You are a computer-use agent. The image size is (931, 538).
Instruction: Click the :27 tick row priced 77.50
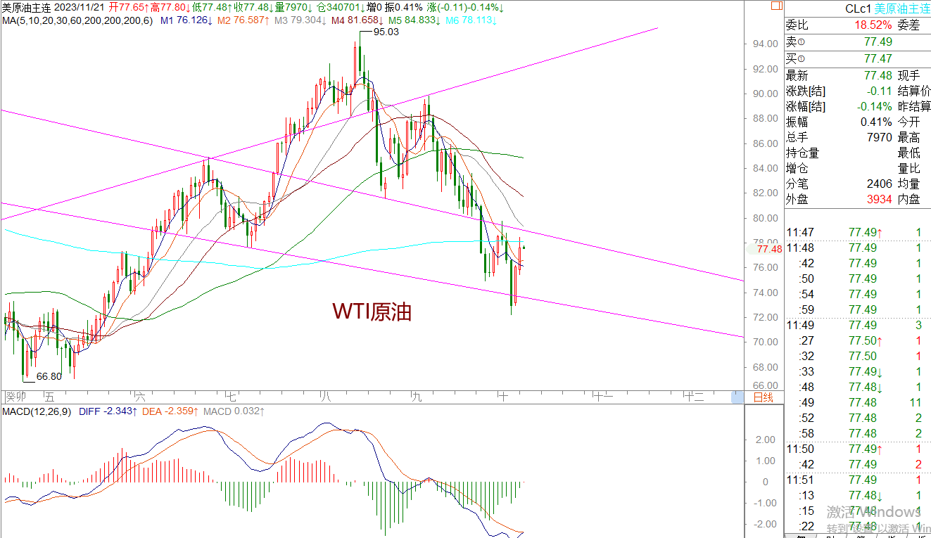point(858,340)
